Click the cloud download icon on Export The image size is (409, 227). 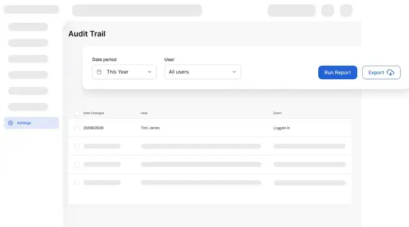[x=391, y=73]
